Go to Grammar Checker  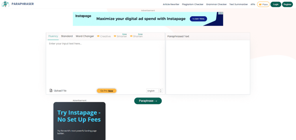pyautogui.click(x=216, y=4)
